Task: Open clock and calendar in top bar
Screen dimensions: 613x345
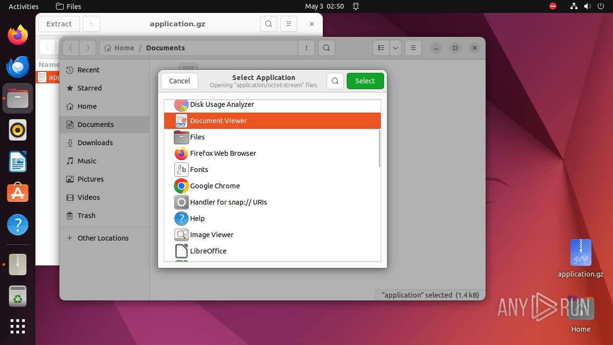Action: [324, 6]
